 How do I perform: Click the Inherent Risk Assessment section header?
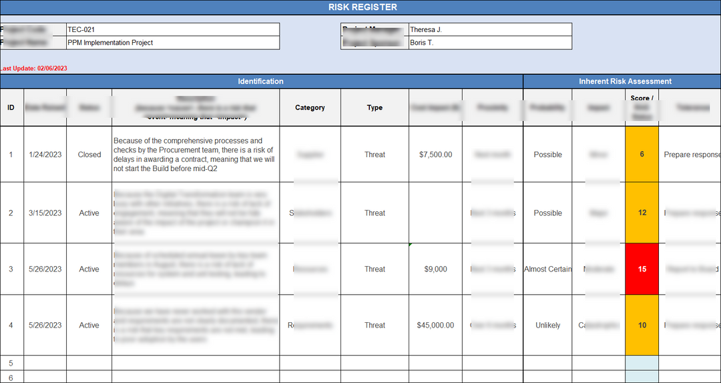point(624,82)
